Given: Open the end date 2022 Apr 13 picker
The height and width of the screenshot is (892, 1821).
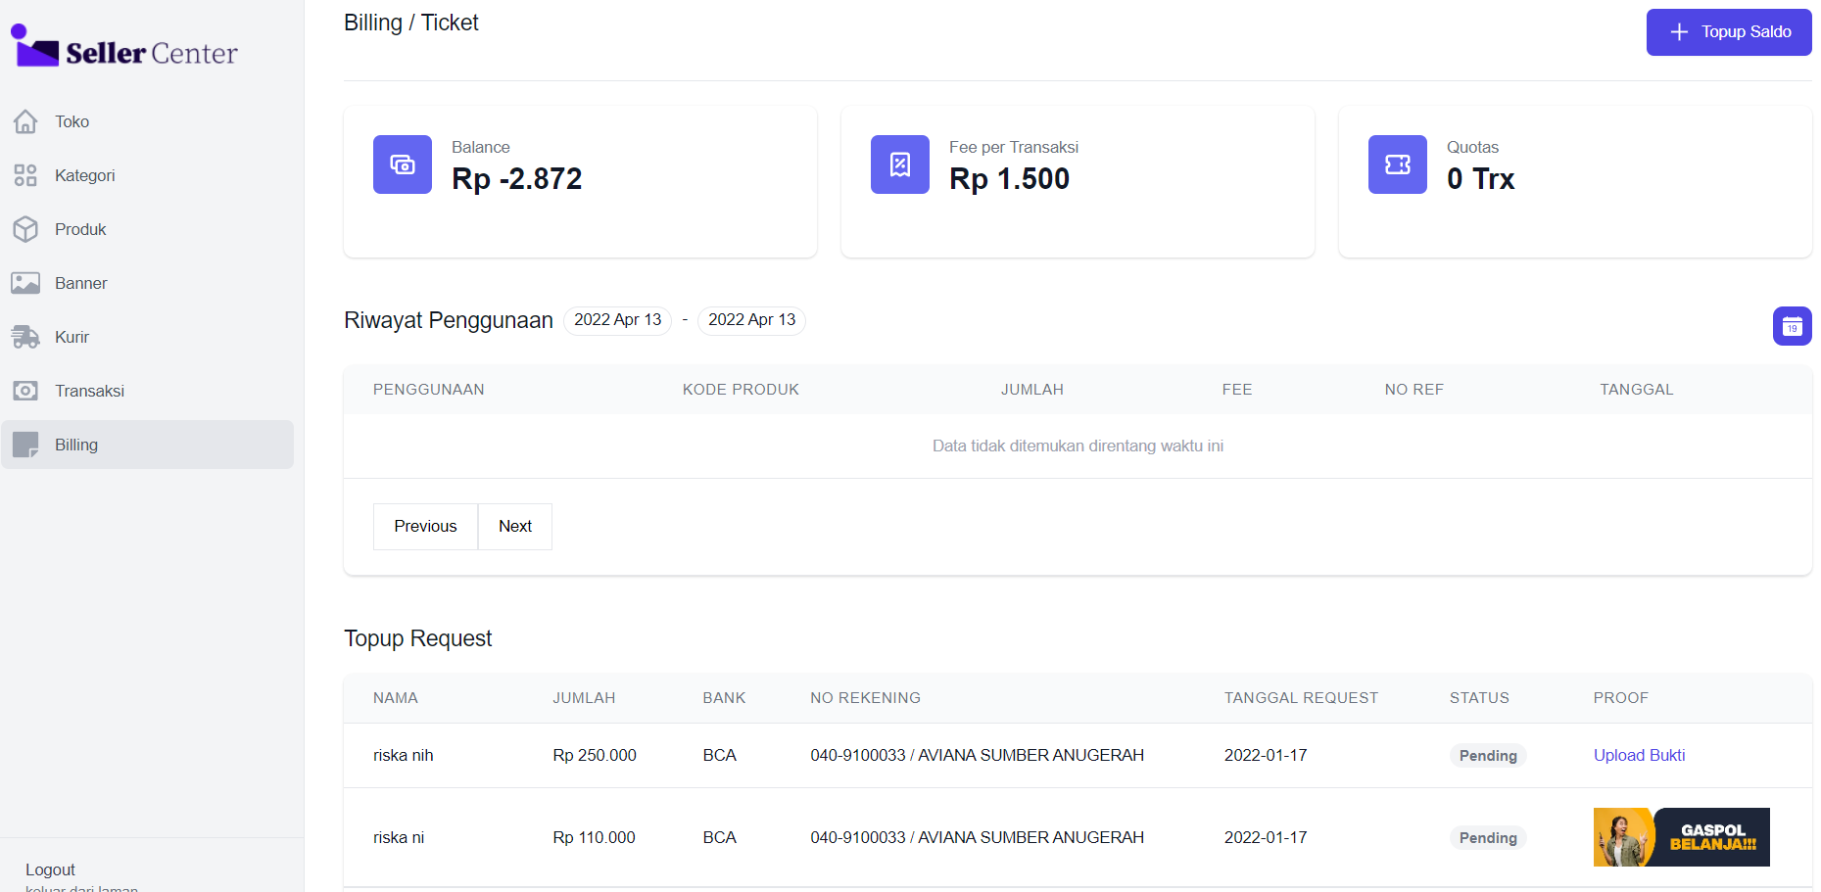Looking at the screenshot, I should point(751,320).
